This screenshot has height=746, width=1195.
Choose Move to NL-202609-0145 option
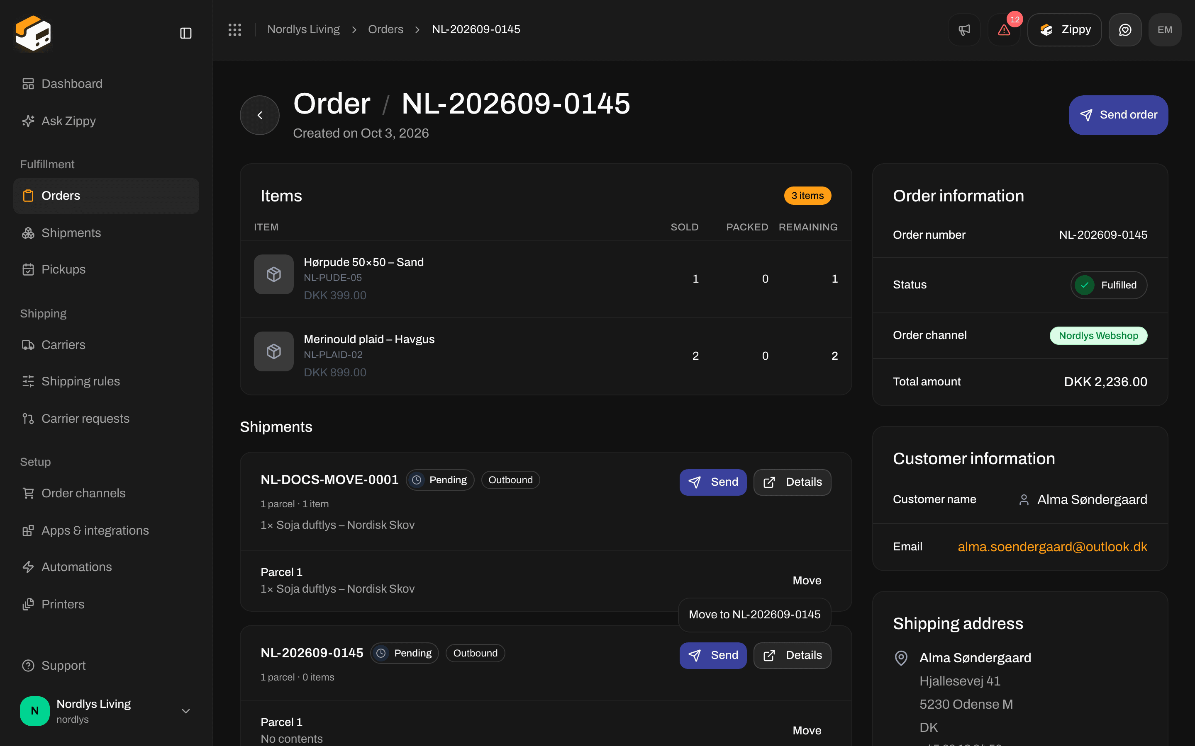(x=754, y=614)
